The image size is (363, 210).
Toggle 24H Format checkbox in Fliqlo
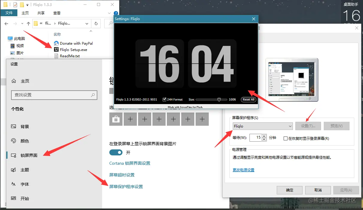[164, 100]
